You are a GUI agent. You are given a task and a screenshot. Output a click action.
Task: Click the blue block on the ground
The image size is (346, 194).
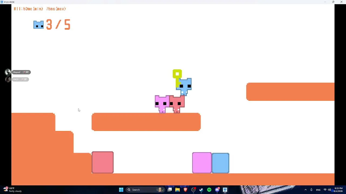click(x=221, y=163)
